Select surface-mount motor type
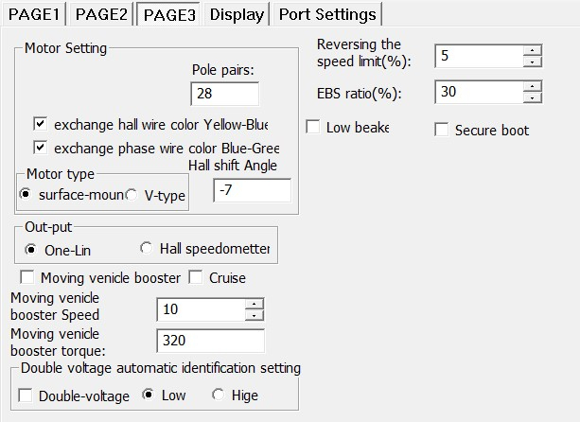This screenshot has height=422, width=580. (26, 195)
